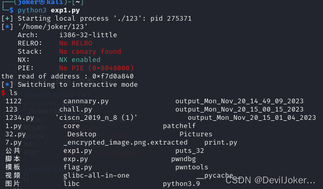Click the glibc-all-in-one directory entry

point(96,176)
